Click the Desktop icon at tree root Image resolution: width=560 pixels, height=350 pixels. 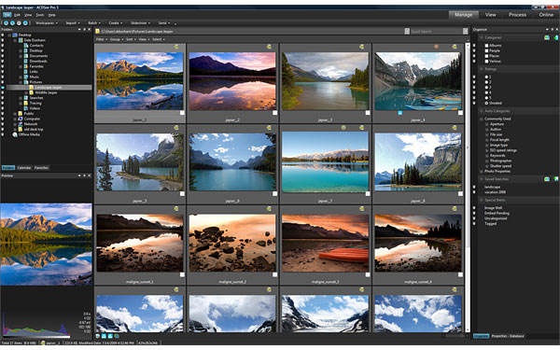(15, 35)
